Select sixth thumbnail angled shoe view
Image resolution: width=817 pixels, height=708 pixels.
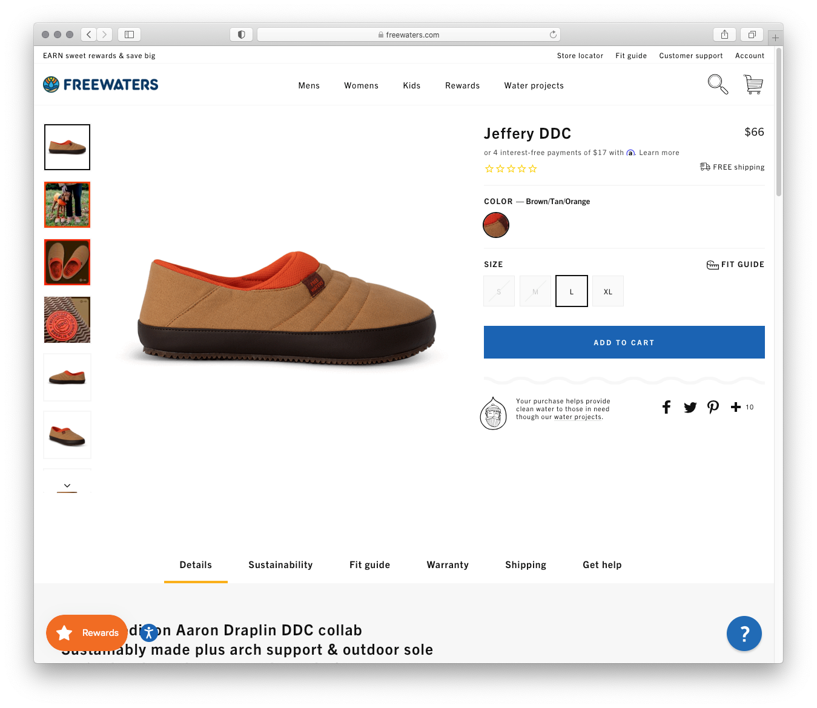point(67,435)
